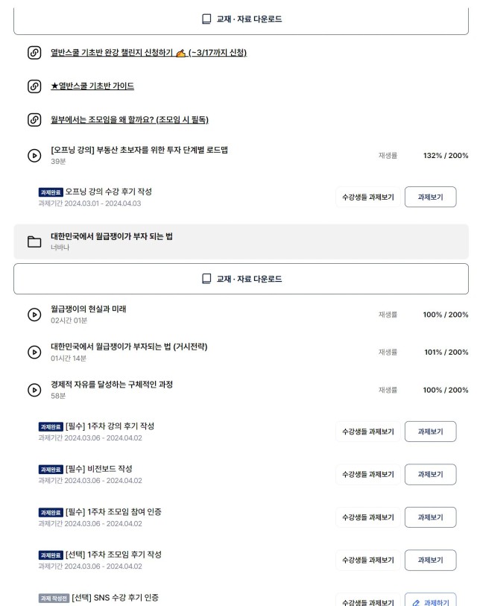Click folder icon of 대한민국에서 월급쟁이가 부자 되는 법
This screenshot has width=477, height=606.
(x=34, y=242)
